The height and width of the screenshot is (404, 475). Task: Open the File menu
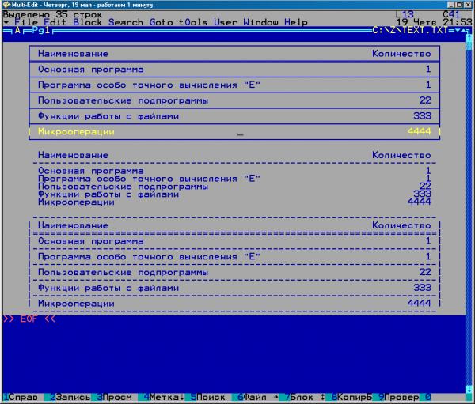[26, 22]
